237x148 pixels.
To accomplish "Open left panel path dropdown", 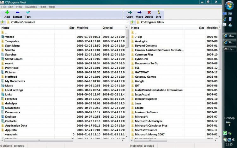I will [127, 22].
